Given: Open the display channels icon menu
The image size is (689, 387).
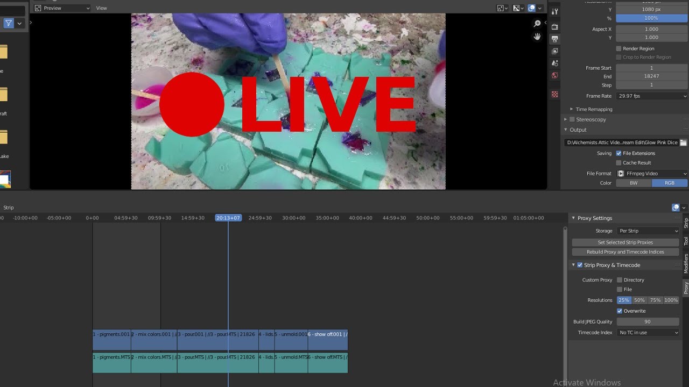Looking at the screenshot, I should click(517, 8).
